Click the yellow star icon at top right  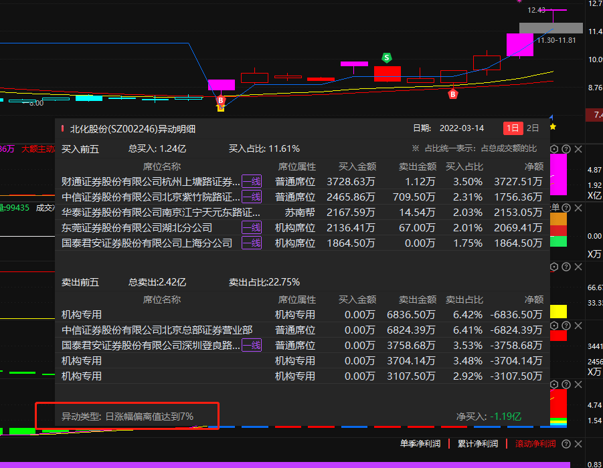tap(553, 126)
